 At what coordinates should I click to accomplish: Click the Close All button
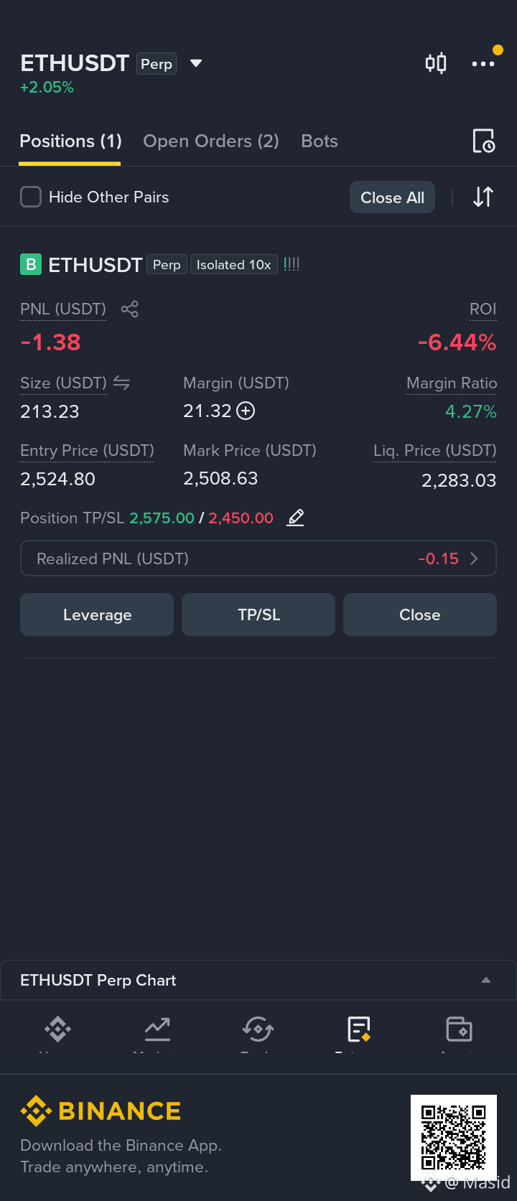click(392, 197)
